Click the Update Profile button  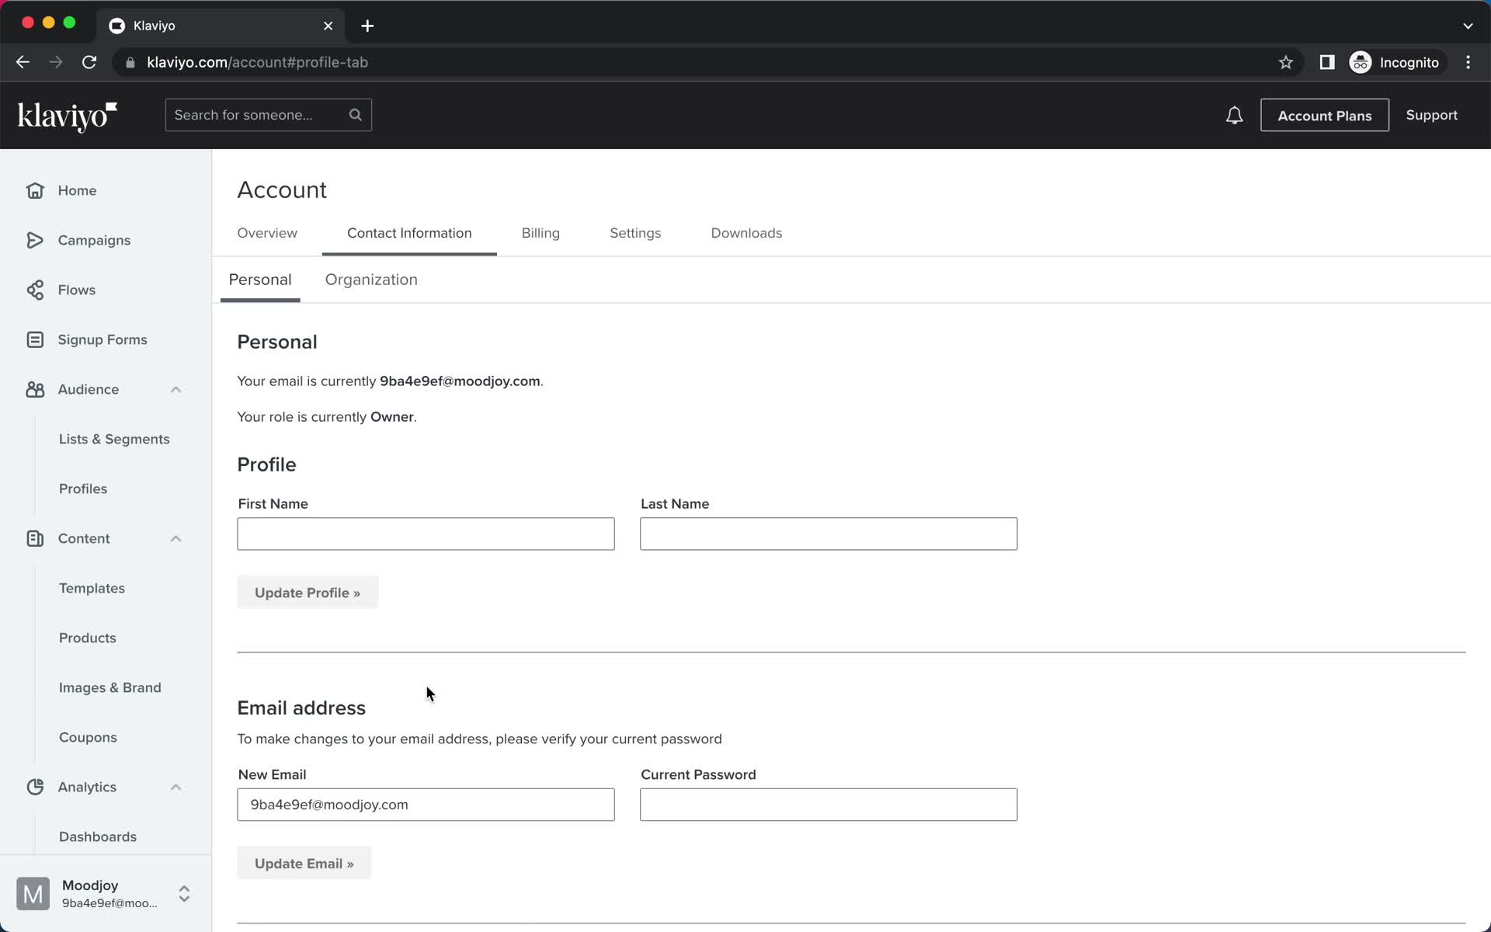pos(308,593)
